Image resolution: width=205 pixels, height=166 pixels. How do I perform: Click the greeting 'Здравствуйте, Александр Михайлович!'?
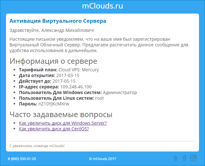coord(52,30)
